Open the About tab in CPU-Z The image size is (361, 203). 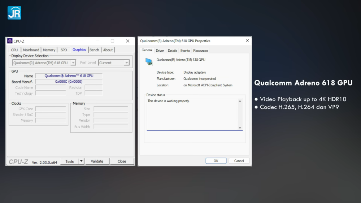pyautogui.click(x=108, y=50)
